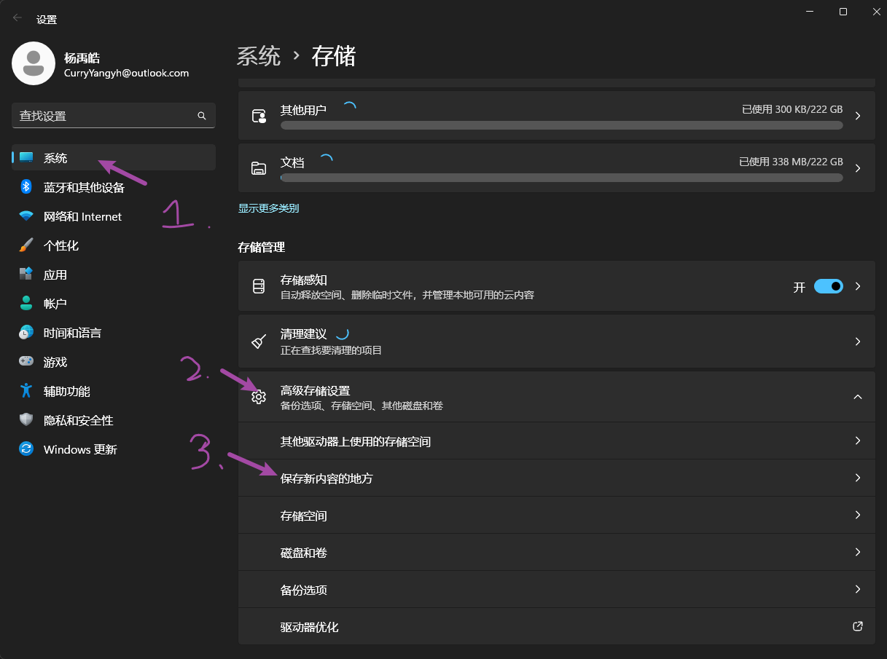Screen dimensions: 887x659
Task: Click the back arrow in Settings title bar
Action: coord(17,18)
